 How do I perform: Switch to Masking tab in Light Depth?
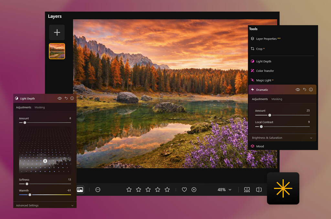tap(40, 107)
